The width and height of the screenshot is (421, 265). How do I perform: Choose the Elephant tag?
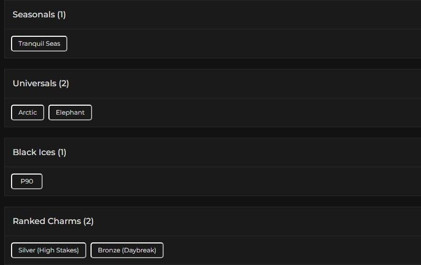click(70, 113)
